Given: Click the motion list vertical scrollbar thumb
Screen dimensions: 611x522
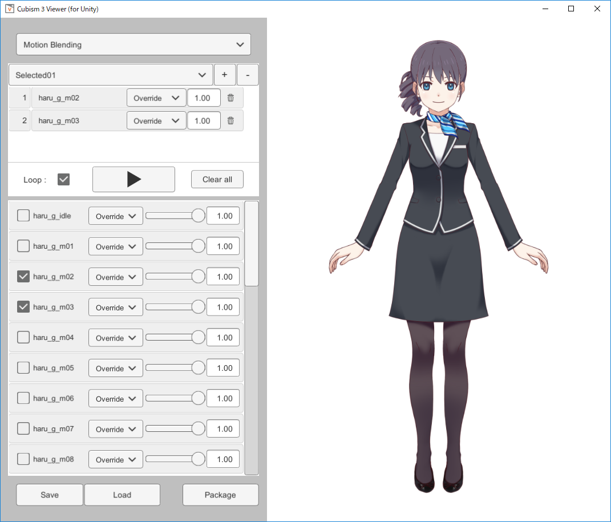Looking at the screenshot, I should (252, 244).
